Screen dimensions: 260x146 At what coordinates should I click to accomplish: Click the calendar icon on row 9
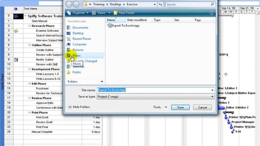(x=16, y=60)
